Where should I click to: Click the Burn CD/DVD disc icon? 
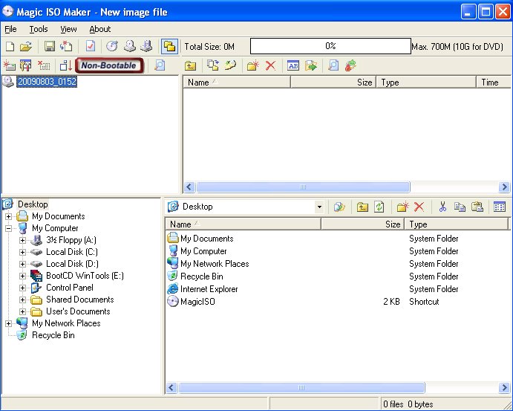tap(112, 47)
